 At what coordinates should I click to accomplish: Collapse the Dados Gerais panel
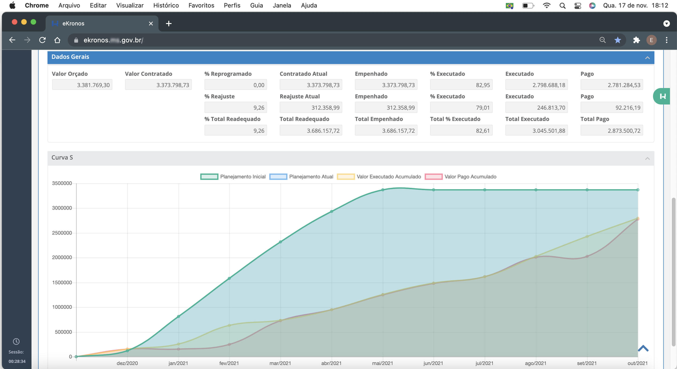pyautogui.click(x=647, y=57)
